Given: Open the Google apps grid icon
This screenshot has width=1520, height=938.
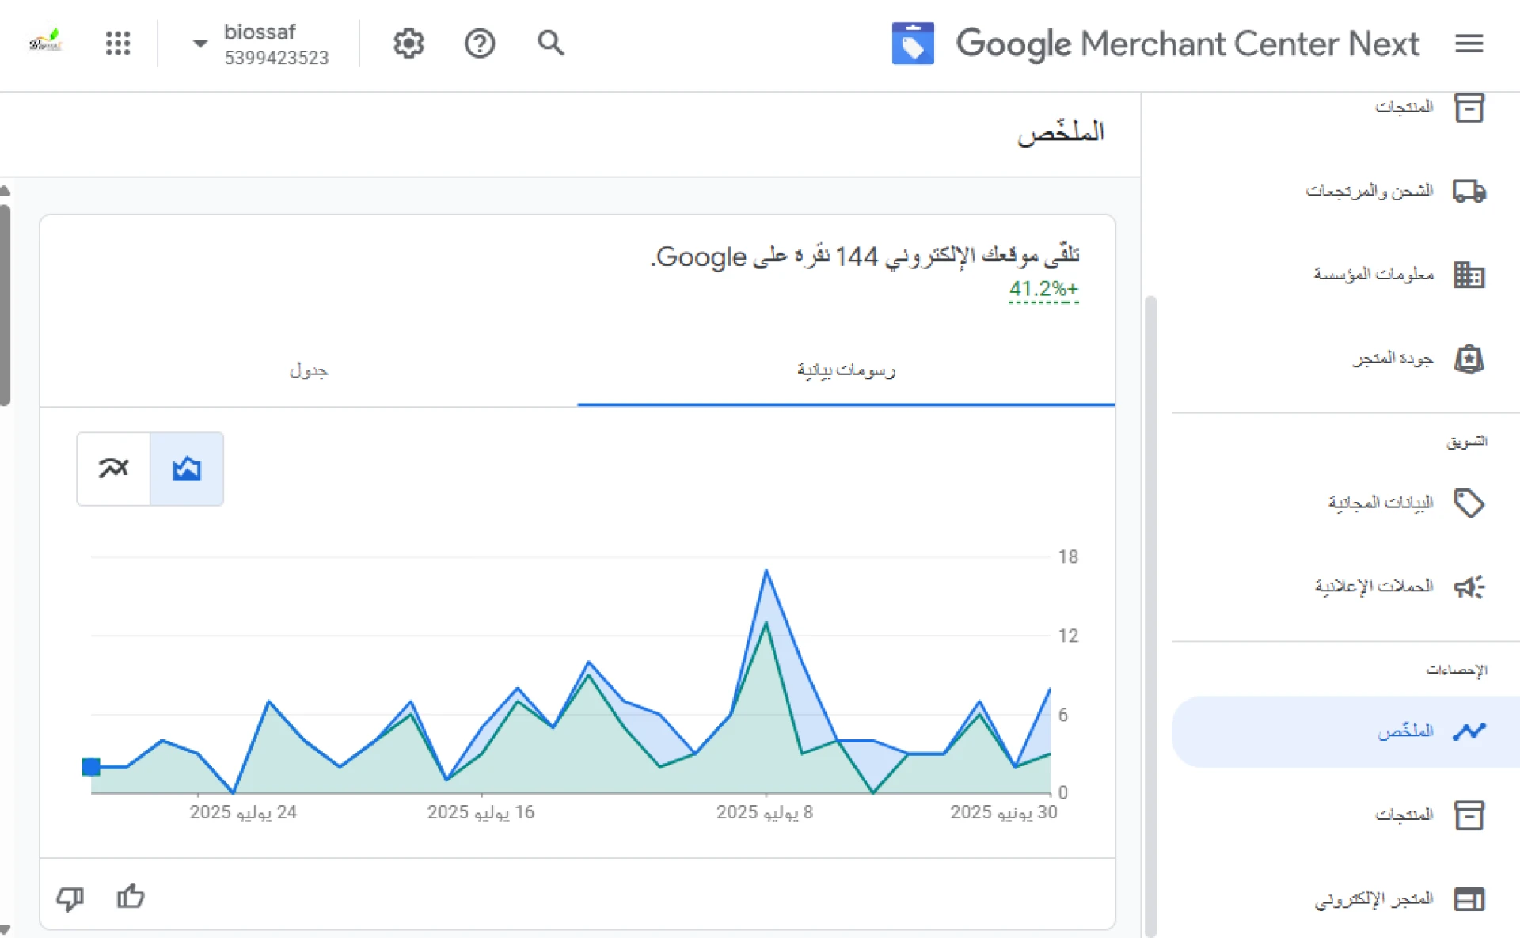Looking at the screenshot, I should point(118,44).
